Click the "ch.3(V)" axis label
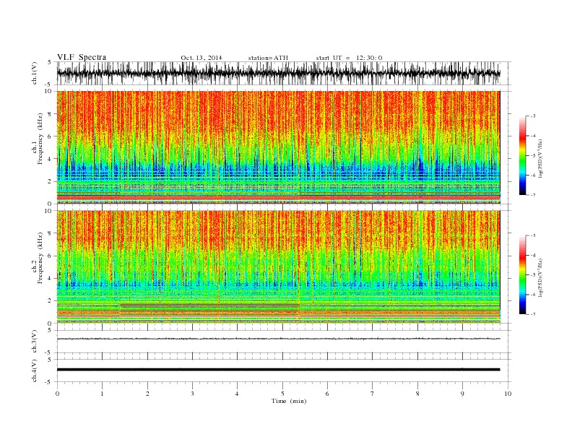This screenshot has width=572, height=442. (x=35, y=342)
